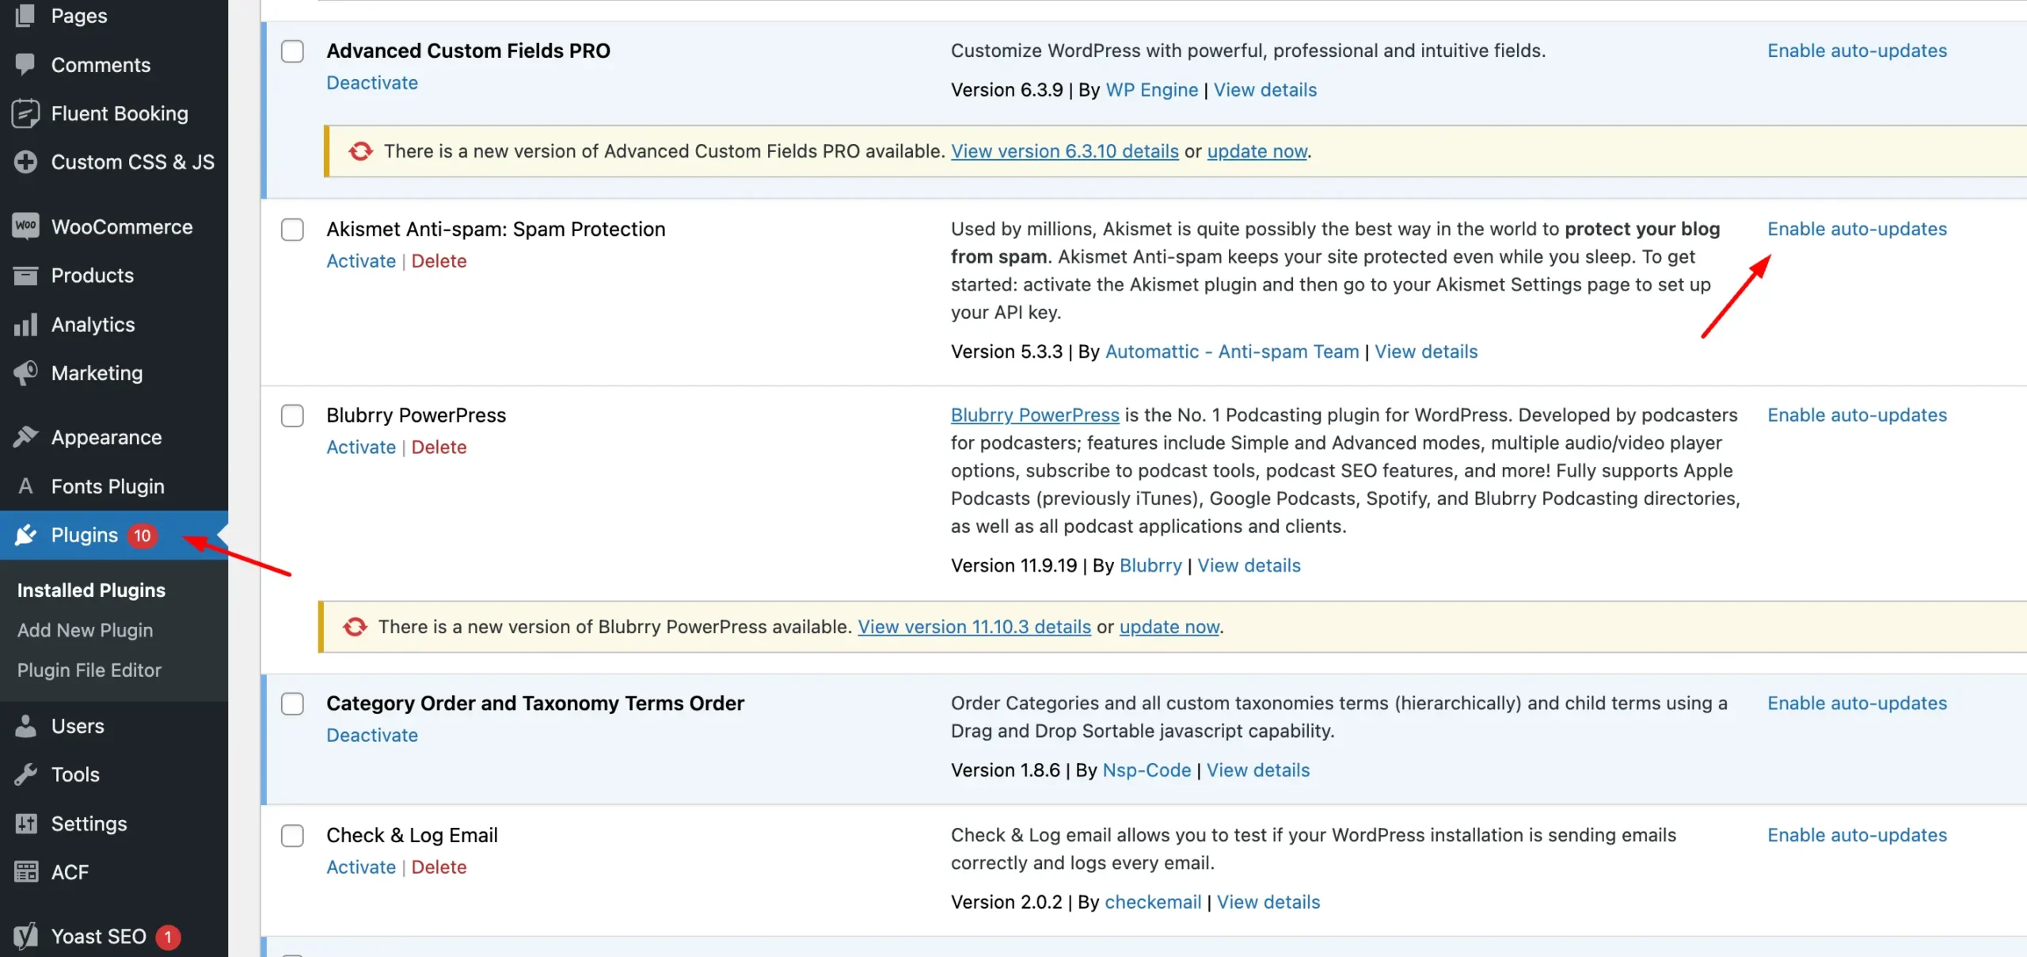Image resolution: width=2027 pixels, height=957 pixels.
Task: Open the checkemail author link
Action: 1153,902
